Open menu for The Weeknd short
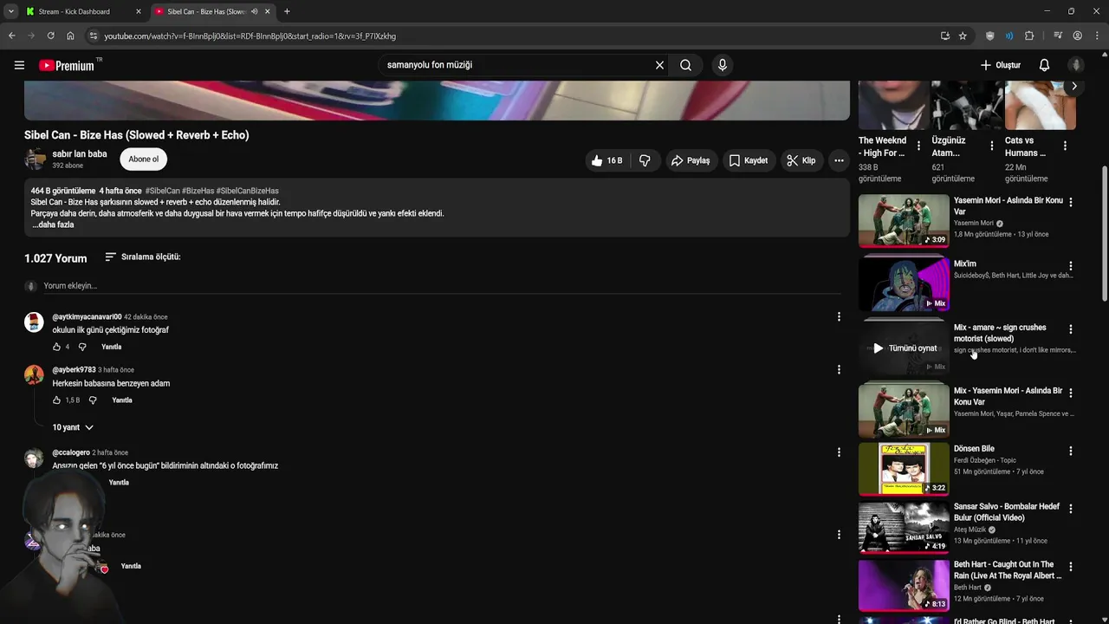The height and width of the screenshot is (624, 1109). pyautogui.click(x=918, y=146)
